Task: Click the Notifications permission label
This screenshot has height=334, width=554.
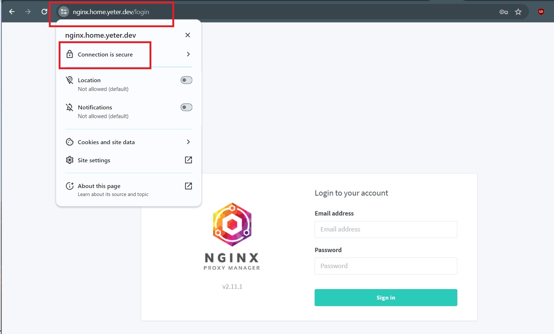Action: point(95,107)
